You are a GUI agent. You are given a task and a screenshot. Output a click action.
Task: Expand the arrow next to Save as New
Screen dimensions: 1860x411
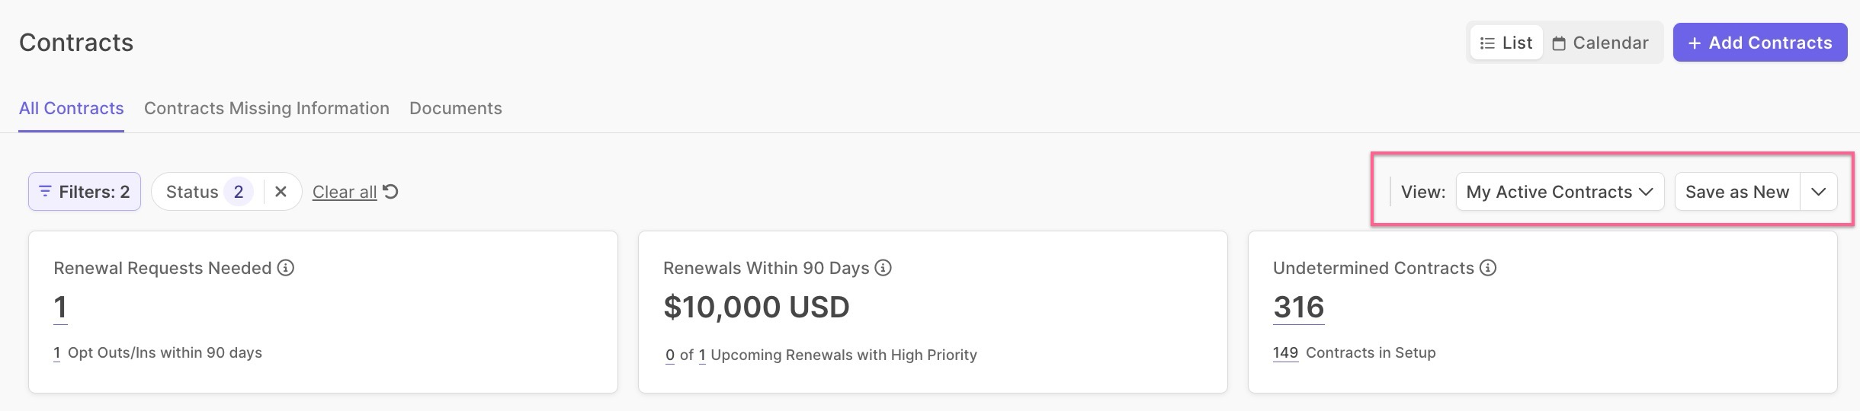[1818, 192]
